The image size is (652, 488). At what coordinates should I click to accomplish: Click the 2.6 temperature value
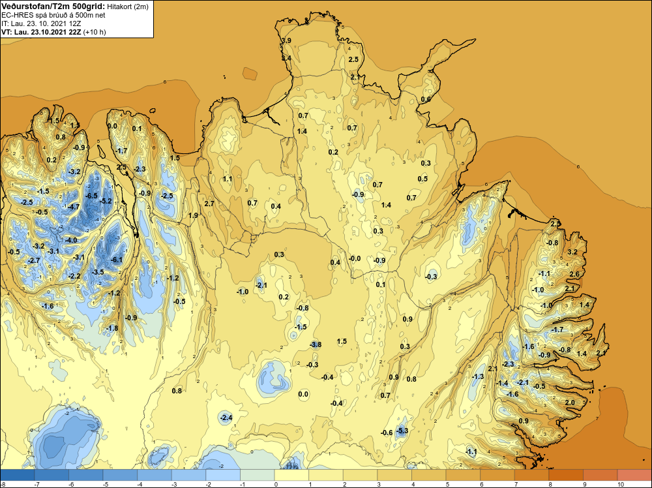tap(574, 274)
